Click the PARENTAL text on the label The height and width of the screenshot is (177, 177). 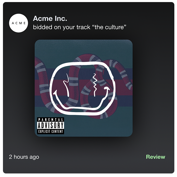[x=50, y=119]
